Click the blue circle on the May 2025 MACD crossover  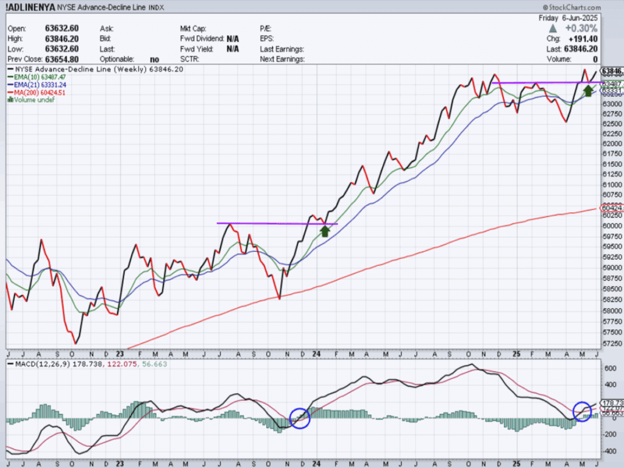click(584, 411)
